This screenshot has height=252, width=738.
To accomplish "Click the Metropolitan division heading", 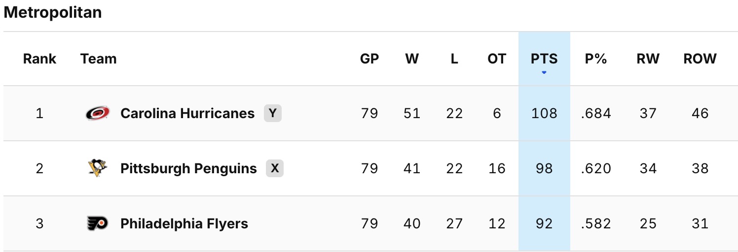I will pyautogui.click(x=53, y=13).
